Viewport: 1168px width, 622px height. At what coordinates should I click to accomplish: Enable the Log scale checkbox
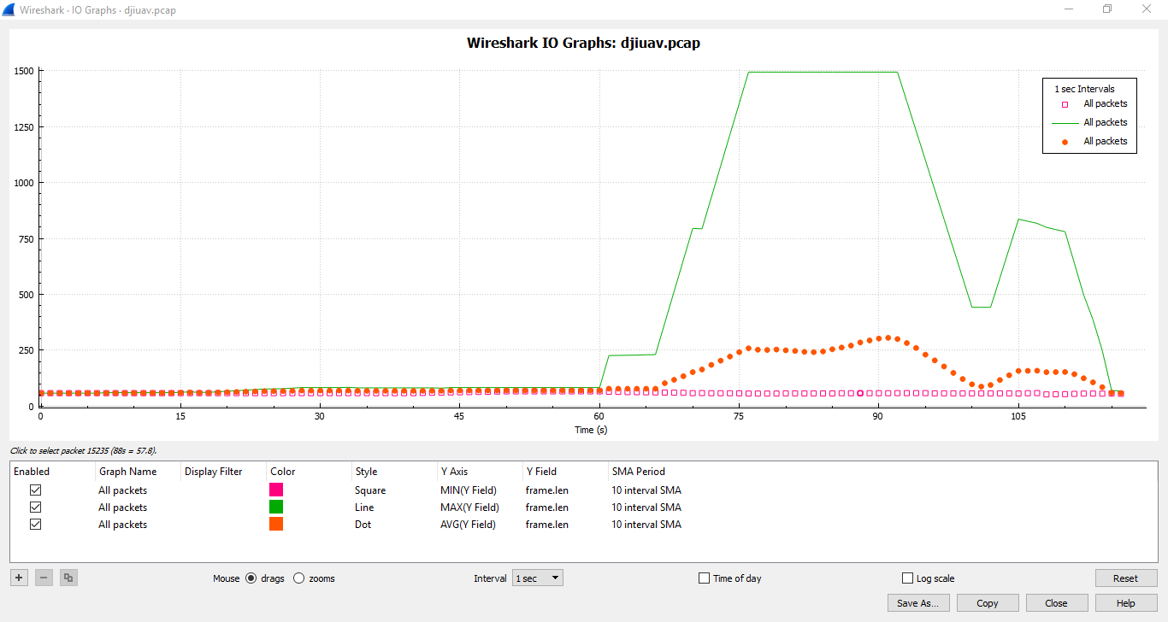point(908,578)
